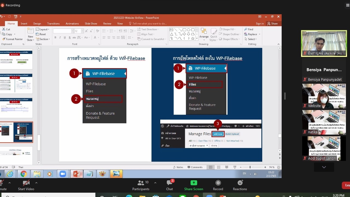Viewport: 350px width, 197px height.
Task: Switch to the Insert ribbon tab
Action: click(24, 24)
